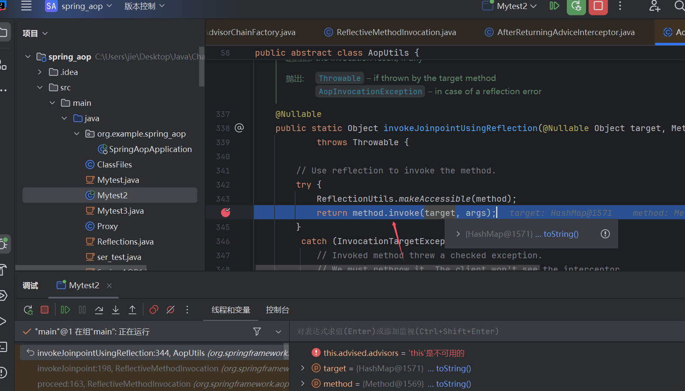
Task: Expand HashMap@1571 in the value popup
Action: click(458, 234)
